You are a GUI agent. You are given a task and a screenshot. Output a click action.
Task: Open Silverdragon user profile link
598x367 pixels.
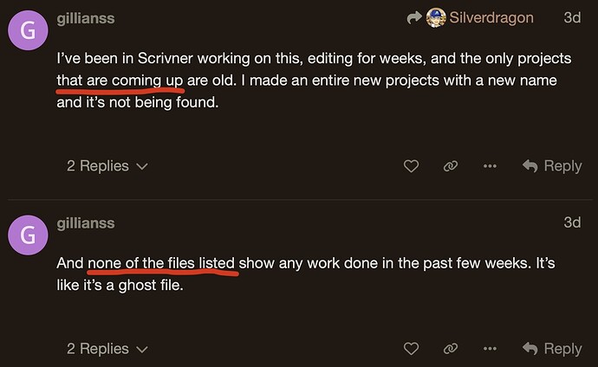coord(491,17)
